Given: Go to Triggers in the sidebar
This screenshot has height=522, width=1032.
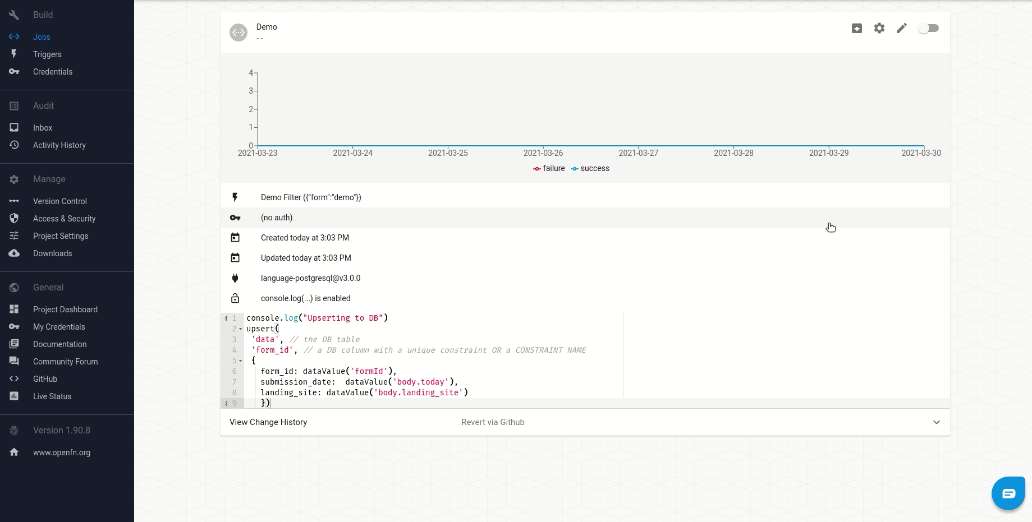Looking at the screenshot, I should [x=47, y=54].
